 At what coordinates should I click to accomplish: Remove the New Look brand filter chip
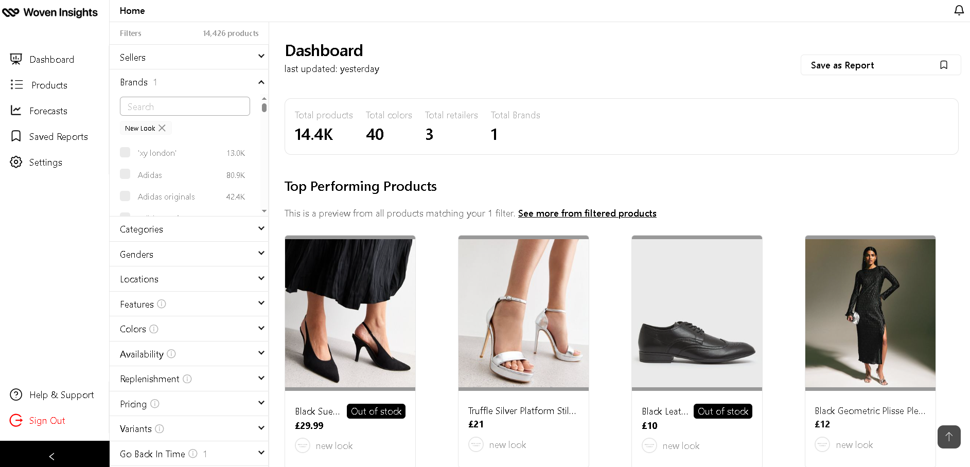click(x=162, y=128)
